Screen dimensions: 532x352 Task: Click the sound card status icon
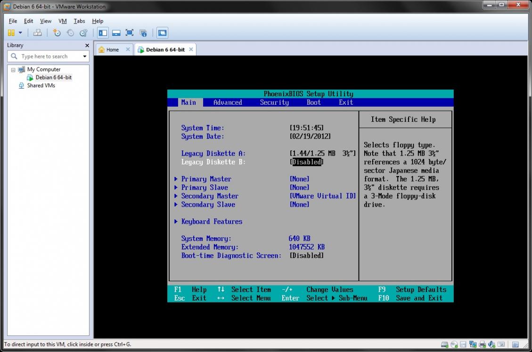pos(491,344)
